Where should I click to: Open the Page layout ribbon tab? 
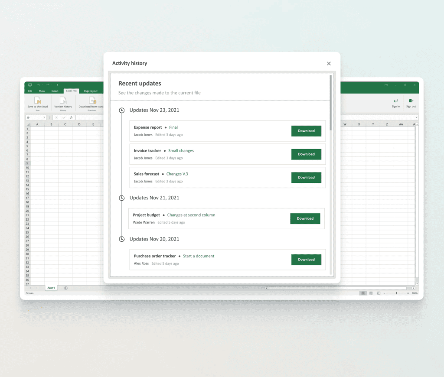[90, 91]
